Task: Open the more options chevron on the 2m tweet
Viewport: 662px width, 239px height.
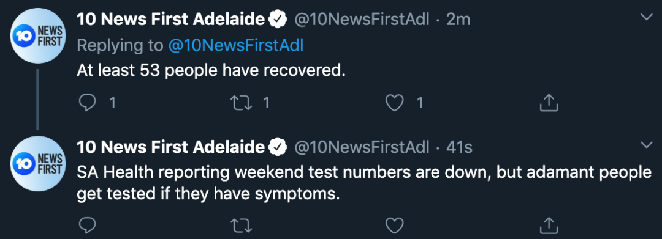Action: [647, 17]
